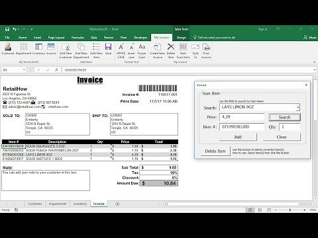Click the zoom slider handle
The image size is (318, 238).
point(290,210)
